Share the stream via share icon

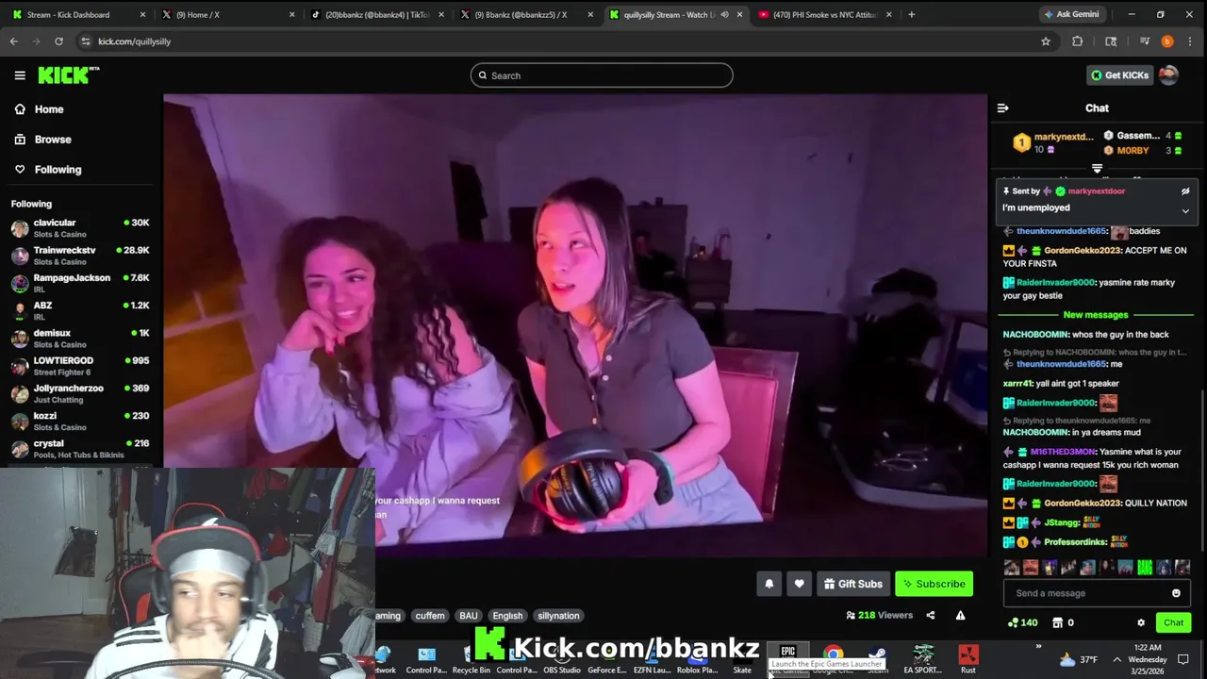click(x=930, y=616)
